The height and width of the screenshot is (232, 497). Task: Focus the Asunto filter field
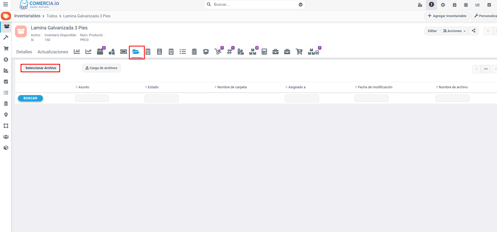pyautogui.click(x=92, y=98)
